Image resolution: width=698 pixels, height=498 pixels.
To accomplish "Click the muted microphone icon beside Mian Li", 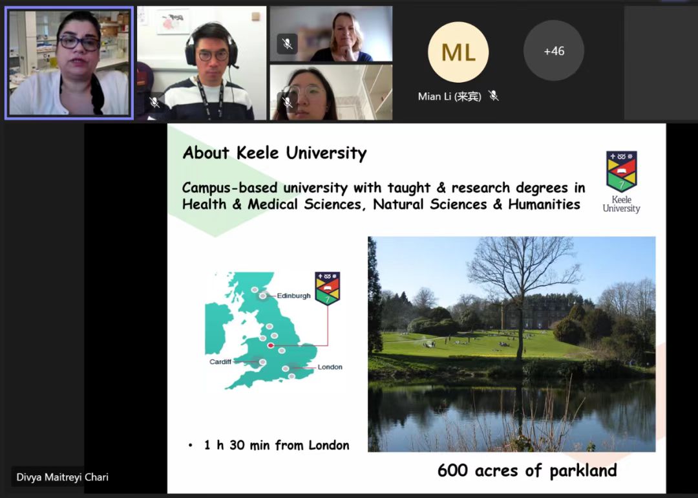I will coord(494,96).
